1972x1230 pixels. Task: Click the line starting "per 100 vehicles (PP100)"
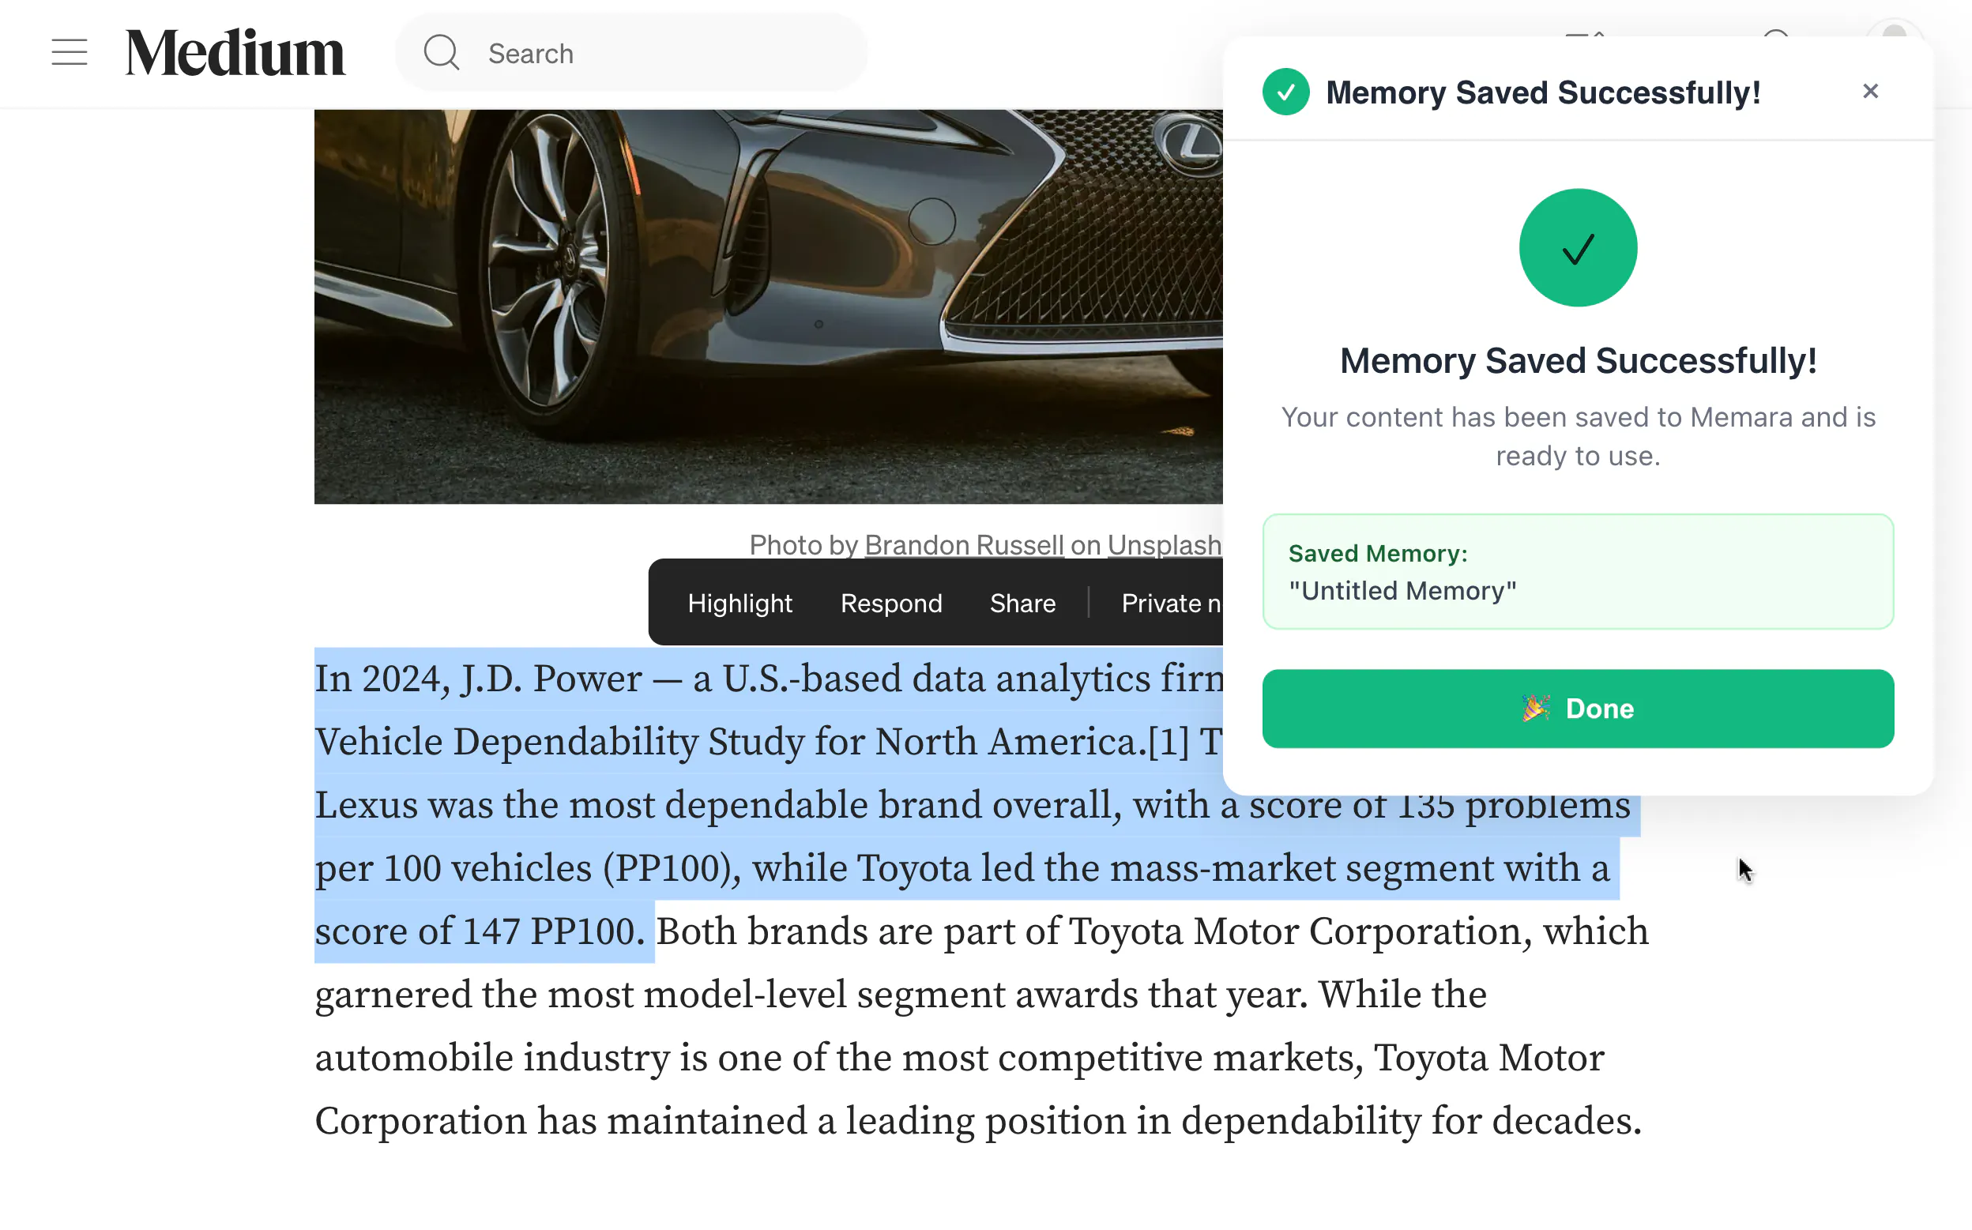click(962, 868)
